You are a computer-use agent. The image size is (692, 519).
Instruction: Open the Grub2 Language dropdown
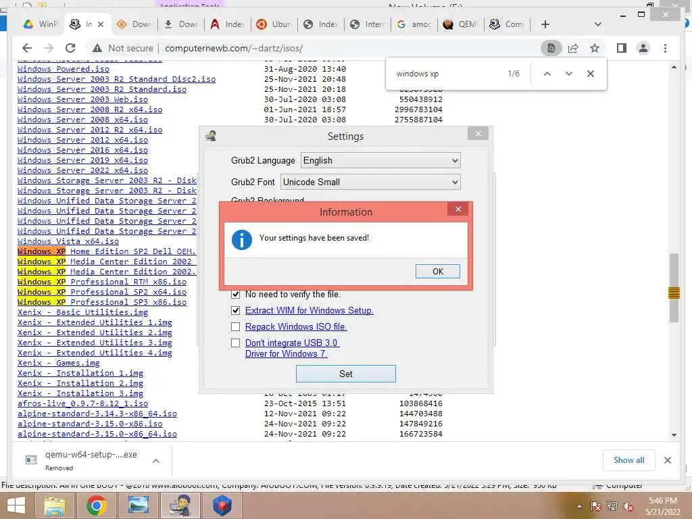tap(380, 160)
